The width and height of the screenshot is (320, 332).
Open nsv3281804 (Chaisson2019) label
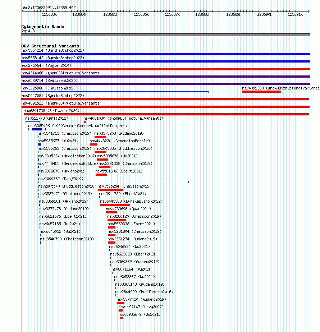134,232
